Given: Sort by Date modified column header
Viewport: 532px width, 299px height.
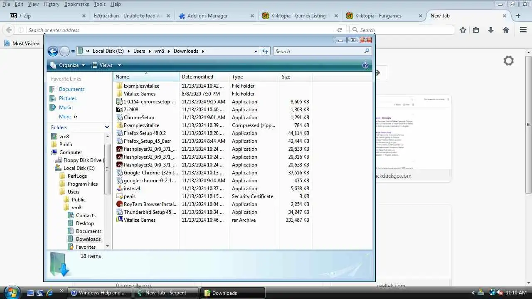Looking at the screenshot, I should tap(204, 77).
